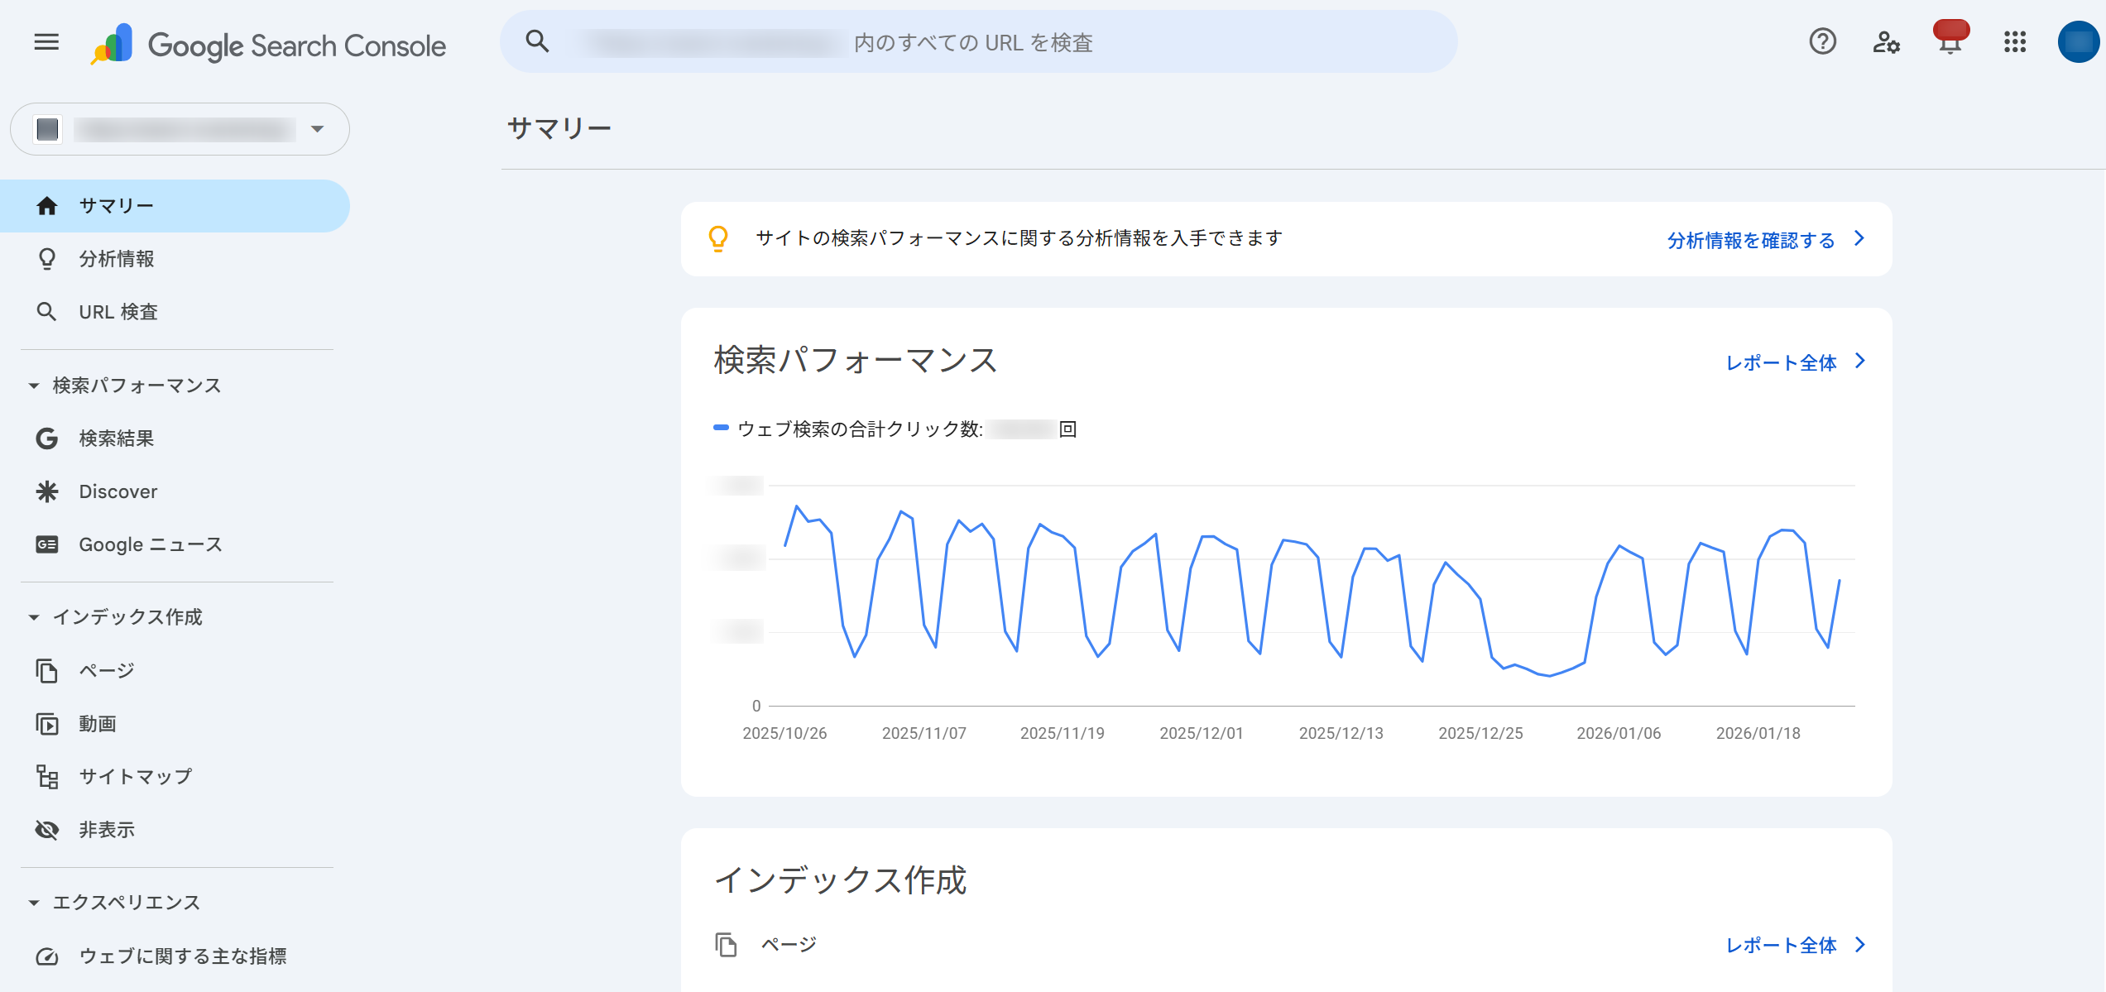Screen dimensions: 2106x992
Task: Open the Google apps launcher grid
Action: click(2016, 42)
